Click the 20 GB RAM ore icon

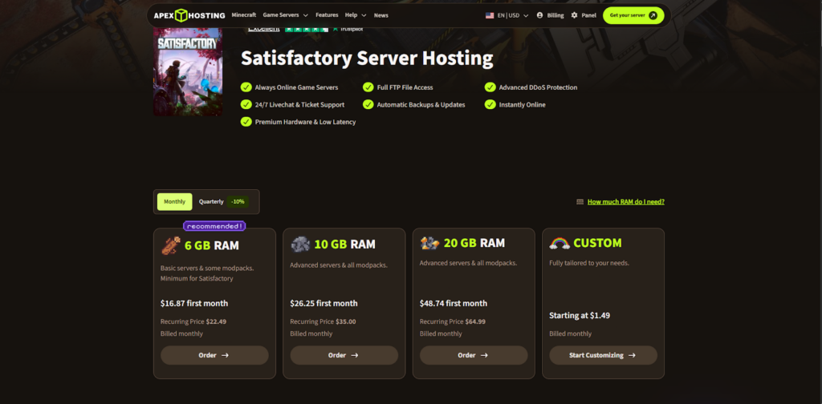coord(430,243)
